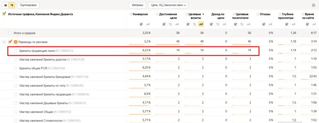Screen dimensions: 319x123
Task: Show pie chart for Достижения цели column
Action: point(164,24)
